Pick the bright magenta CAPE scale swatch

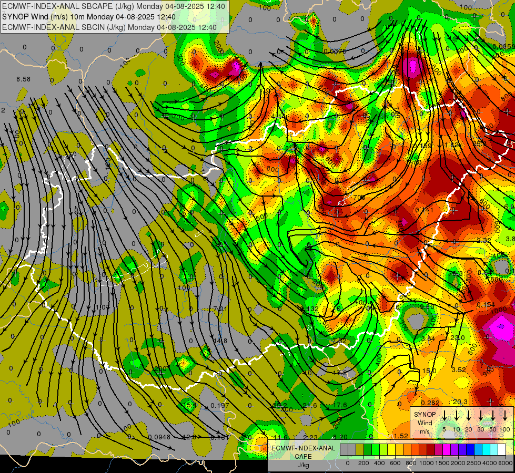pyautogui.click(x=447, y=449)
